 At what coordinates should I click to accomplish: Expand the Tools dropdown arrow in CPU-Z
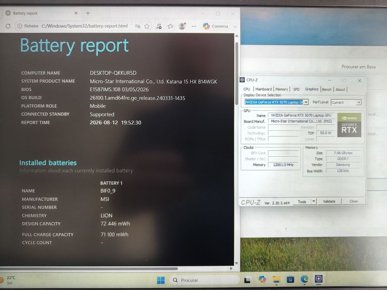coord(314,201)
